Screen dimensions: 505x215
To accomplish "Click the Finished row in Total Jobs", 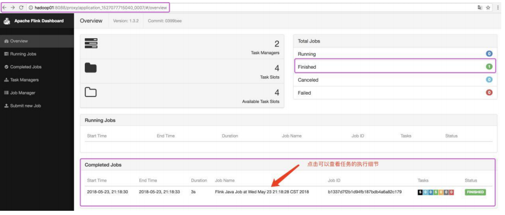I will [x=395, y=67].
